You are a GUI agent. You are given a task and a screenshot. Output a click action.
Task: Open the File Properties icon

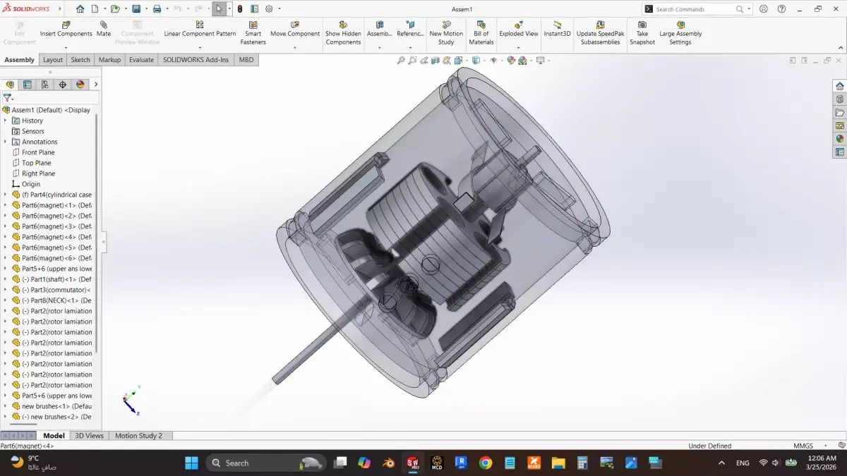(254, 9)
